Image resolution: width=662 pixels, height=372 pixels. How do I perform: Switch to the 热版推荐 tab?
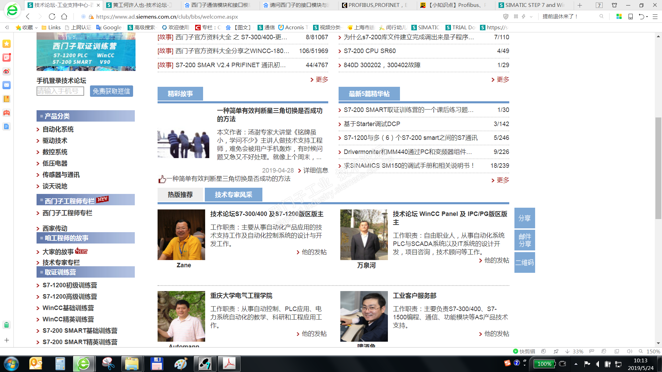(180, 195)
